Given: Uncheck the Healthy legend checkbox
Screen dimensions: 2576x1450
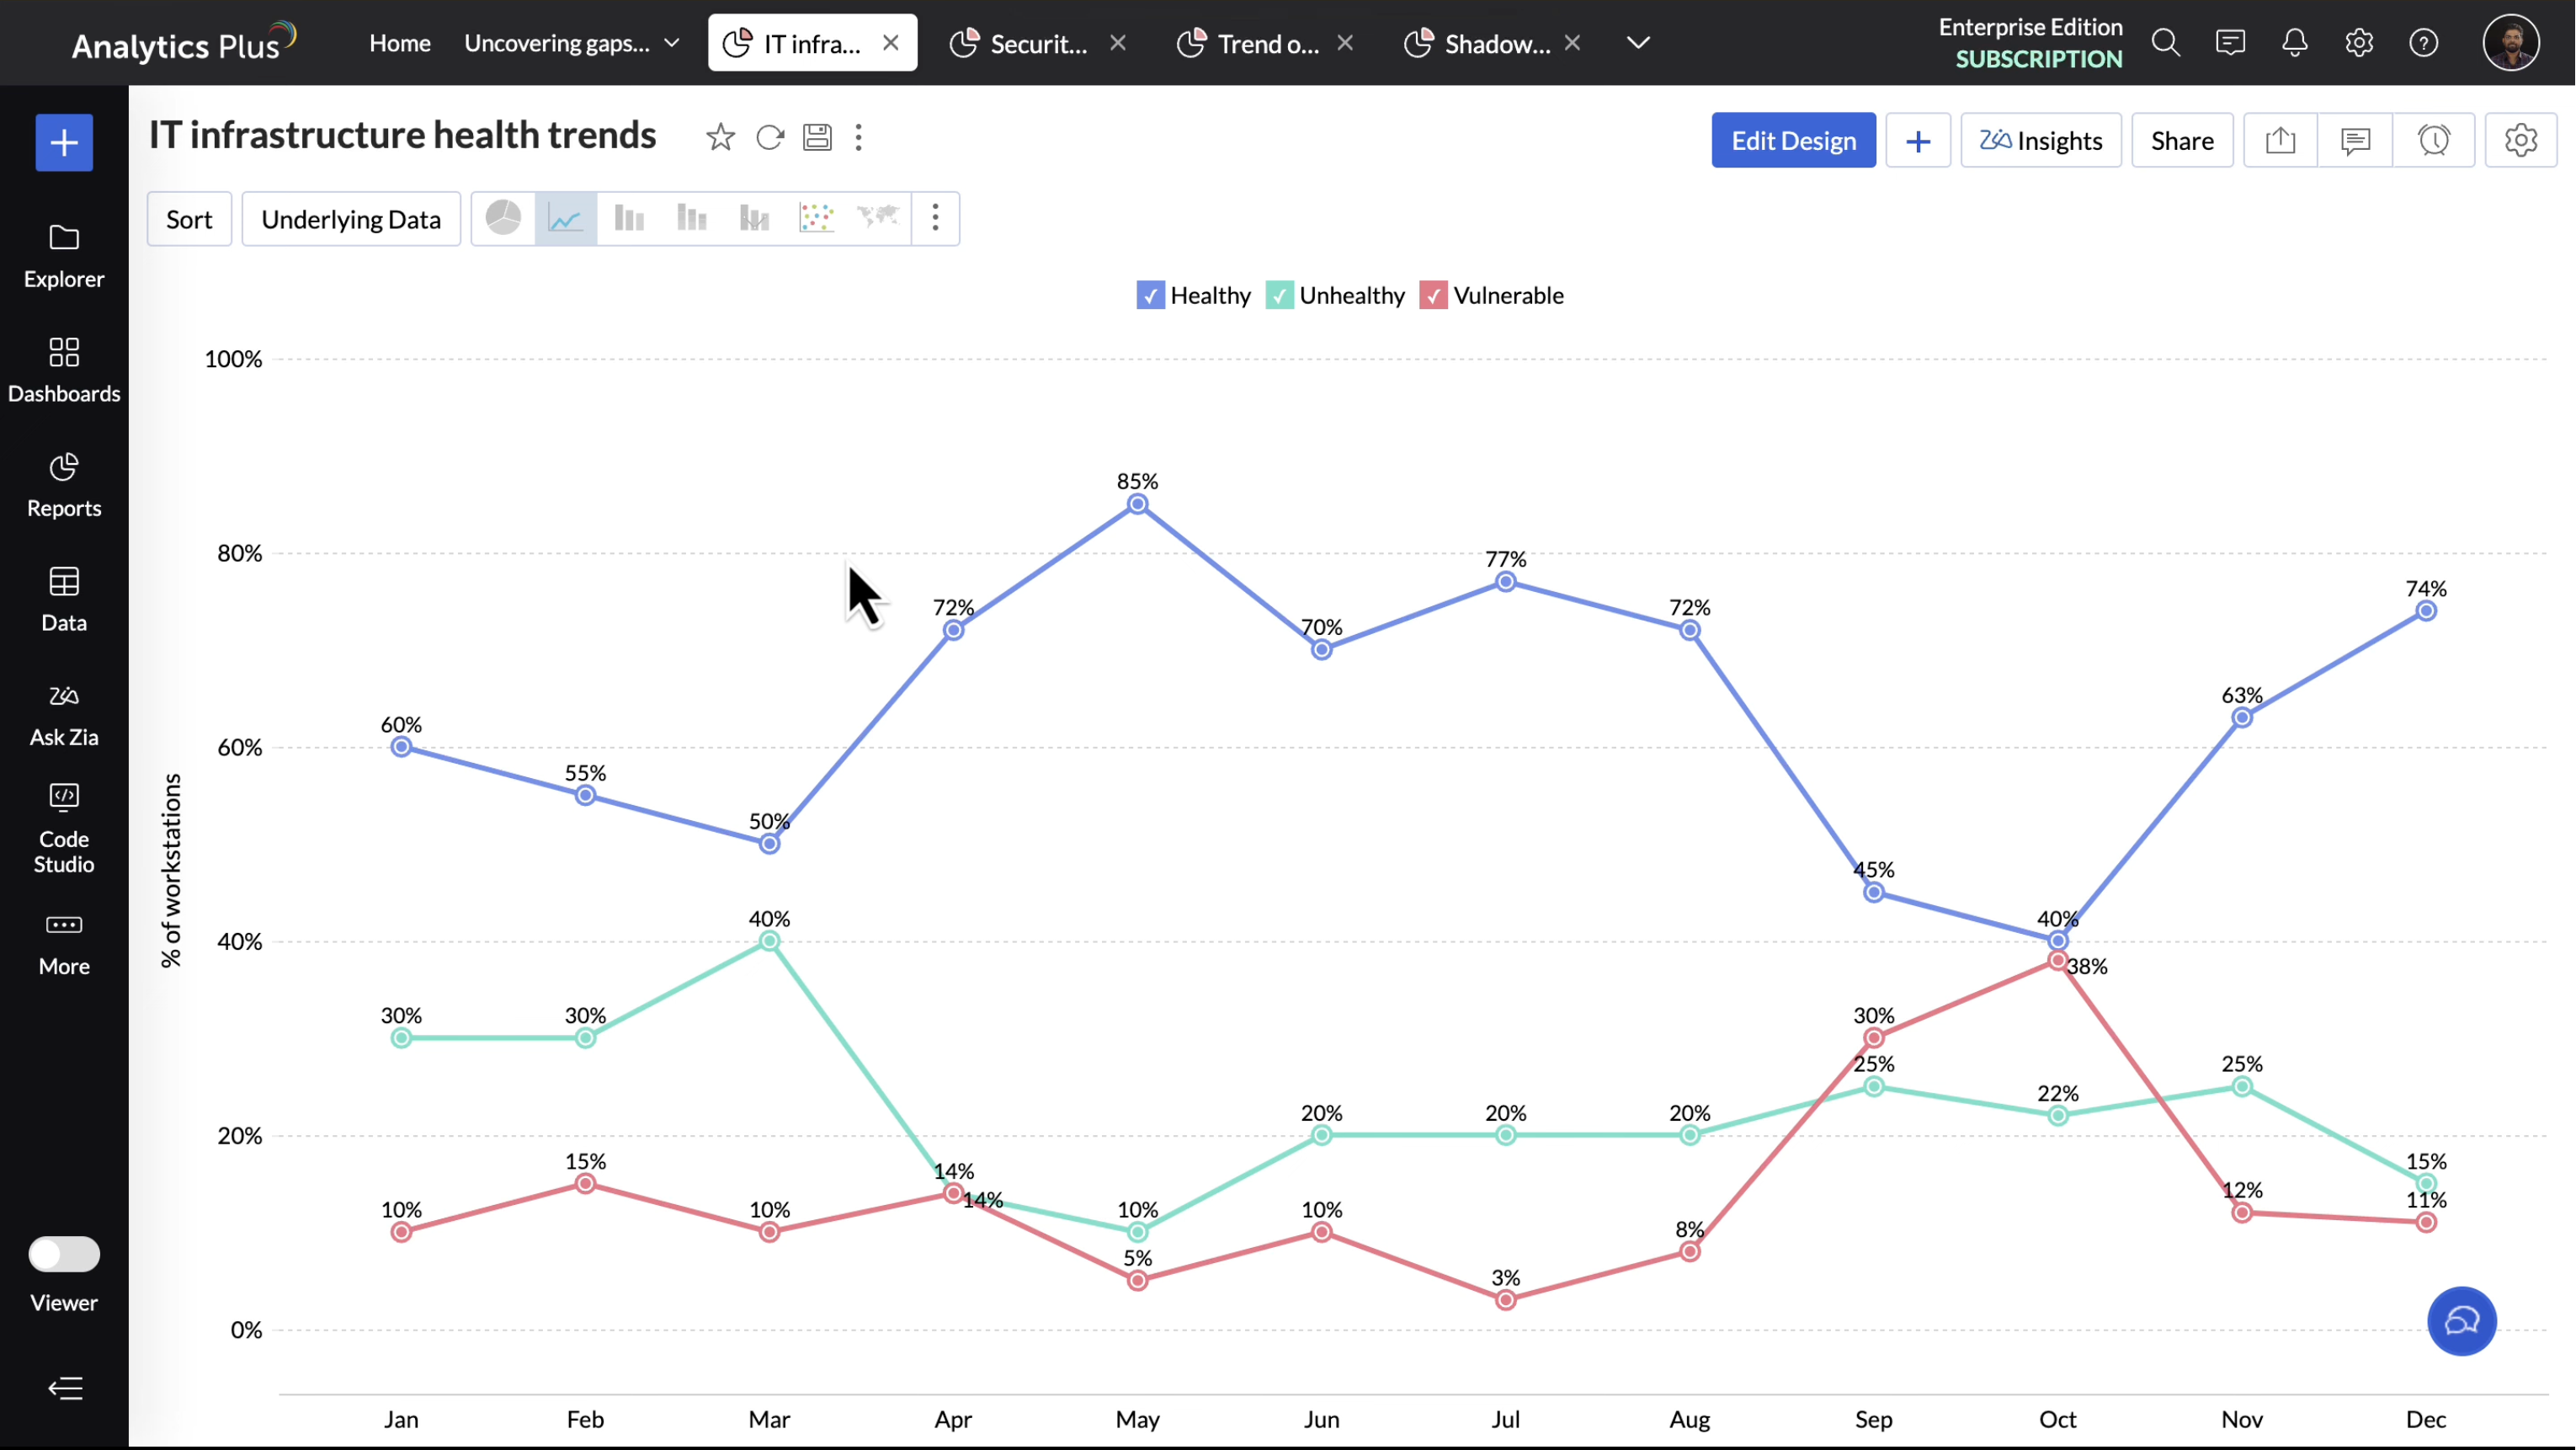Looking at the screenshot, I should coord(1150,296).
